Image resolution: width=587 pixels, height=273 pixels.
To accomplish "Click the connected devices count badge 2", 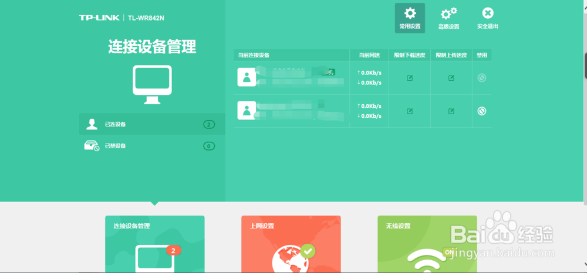I will 209,124.
